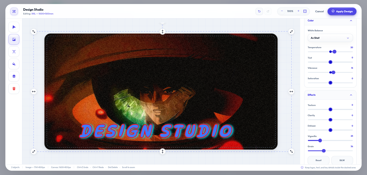Zoom in with plus icon
Screen dimensions: 367x175
298,11
